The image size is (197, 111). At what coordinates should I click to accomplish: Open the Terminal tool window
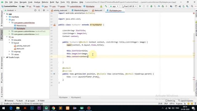9,101
